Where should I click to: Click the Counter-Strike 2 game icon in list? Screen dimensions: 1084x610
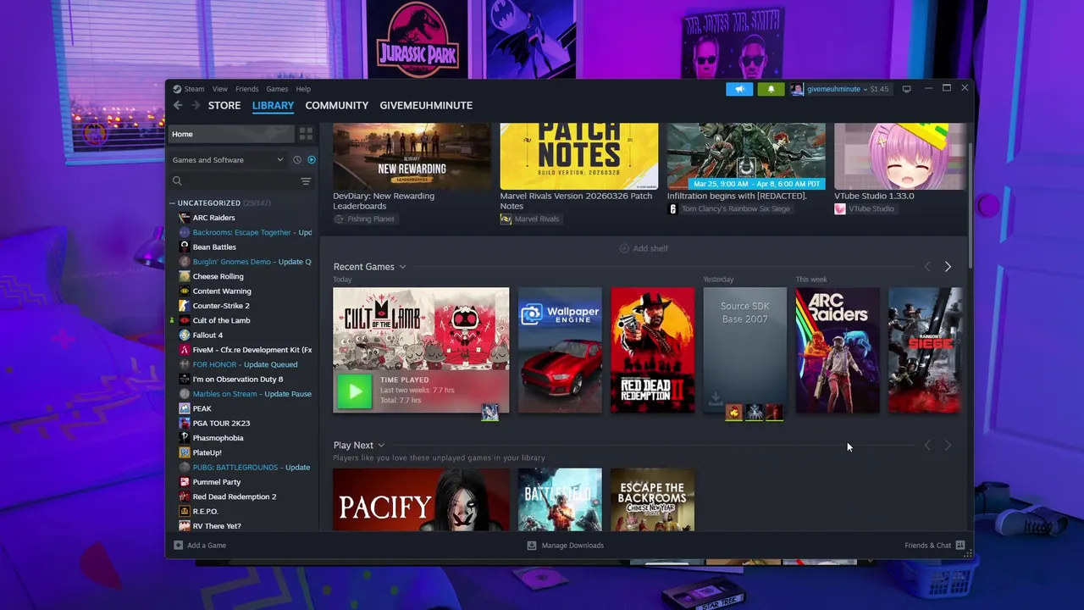coord(185,306)
